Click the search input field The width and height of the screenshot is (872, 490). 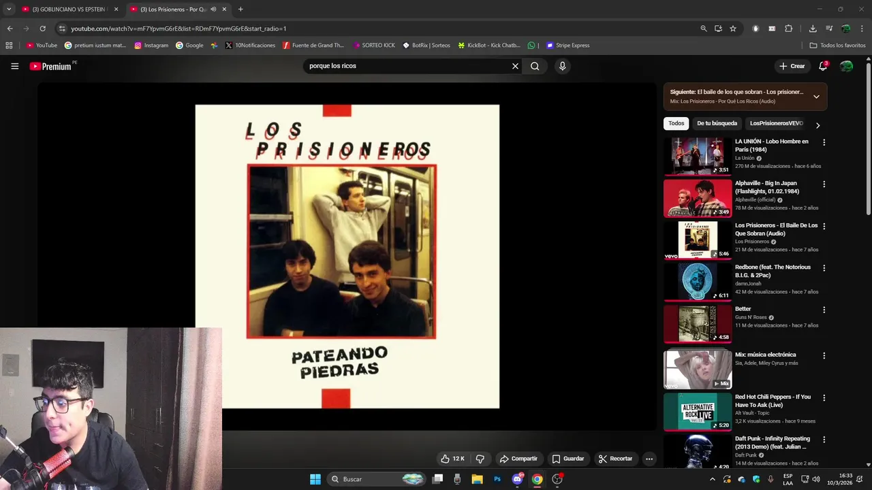point(407,66)
